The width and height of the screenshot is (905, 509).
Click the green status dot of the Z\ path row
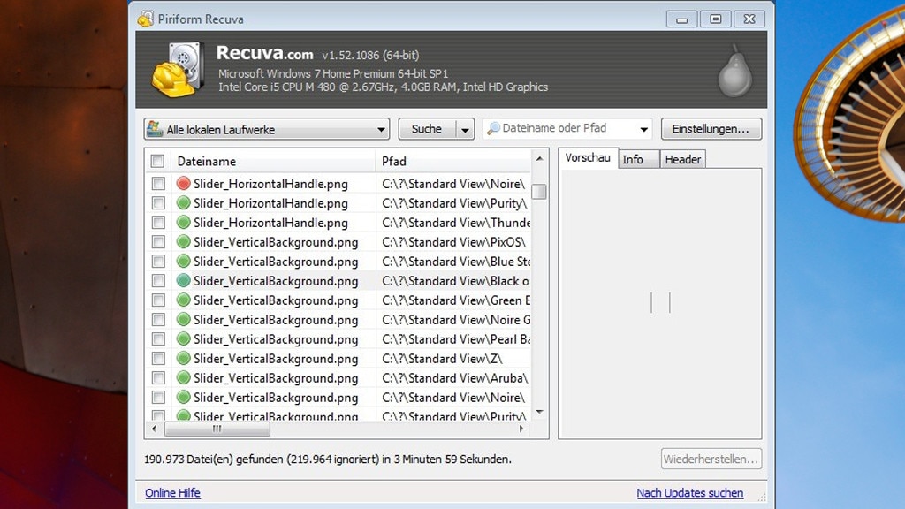point(184,359)
